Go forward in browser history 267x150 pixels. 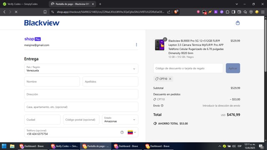10,12
